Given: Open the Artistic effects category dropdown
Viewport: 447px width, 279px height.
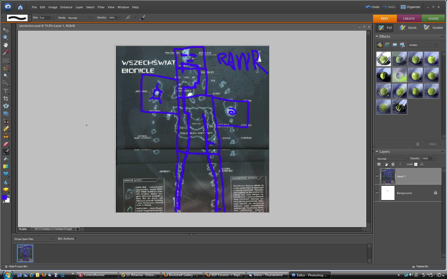Looking at the screenshot, I should (423, 45).
